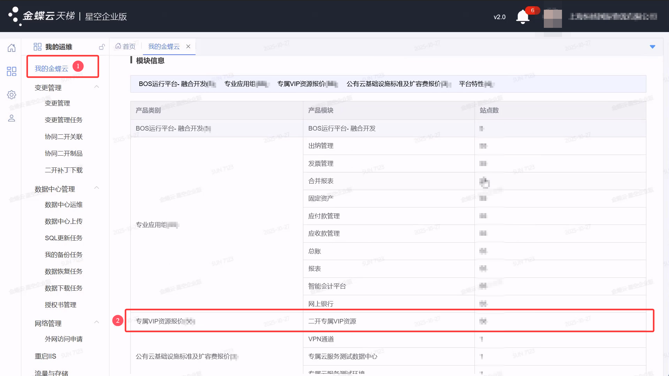This screenshot has height=376, width=669.
Task: Click the user avatar in header
Action: tap(553, 17)
